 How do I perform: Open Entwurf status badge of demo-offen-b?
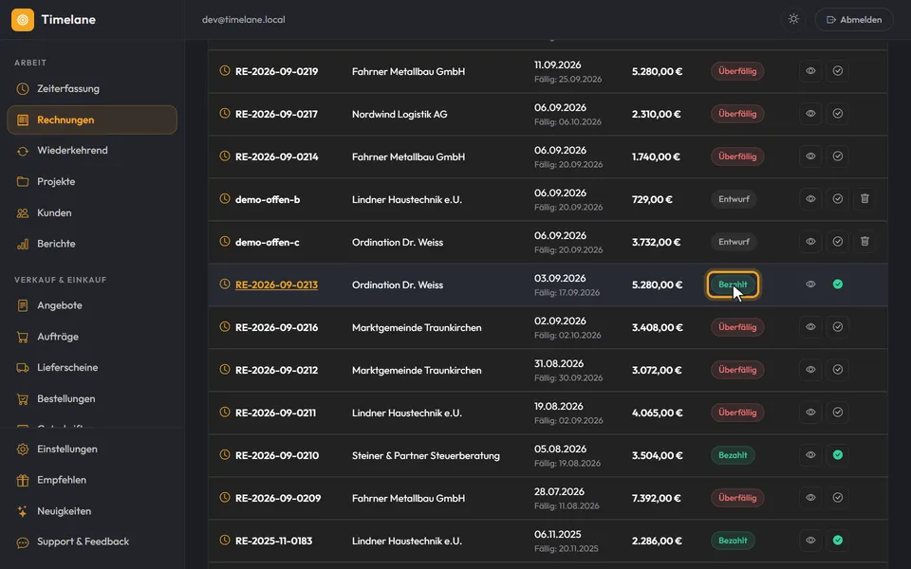pyautogui.click(x=734, y=199)
